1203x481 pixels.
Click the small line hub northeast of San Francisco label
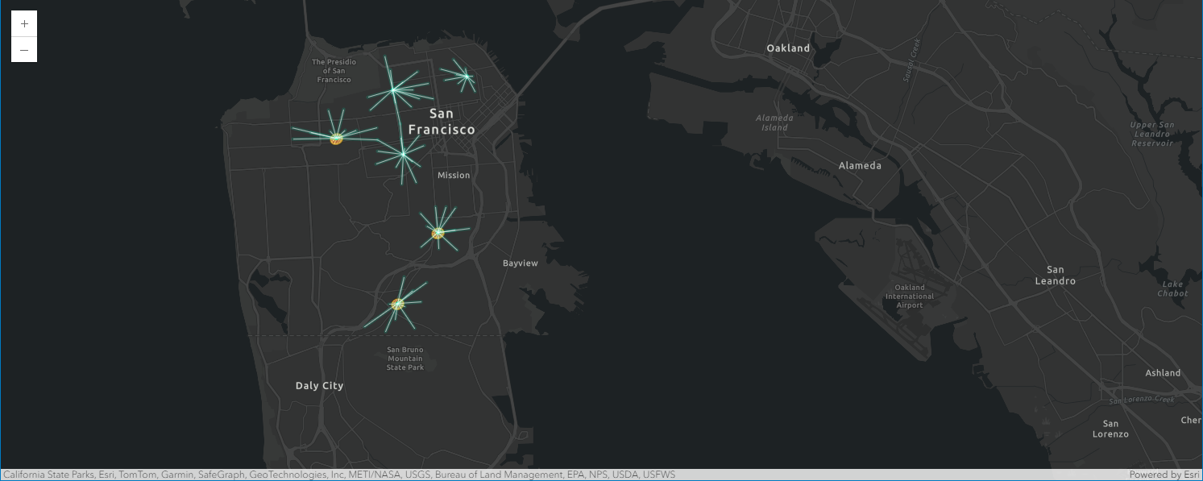click(x=465, y=77)
